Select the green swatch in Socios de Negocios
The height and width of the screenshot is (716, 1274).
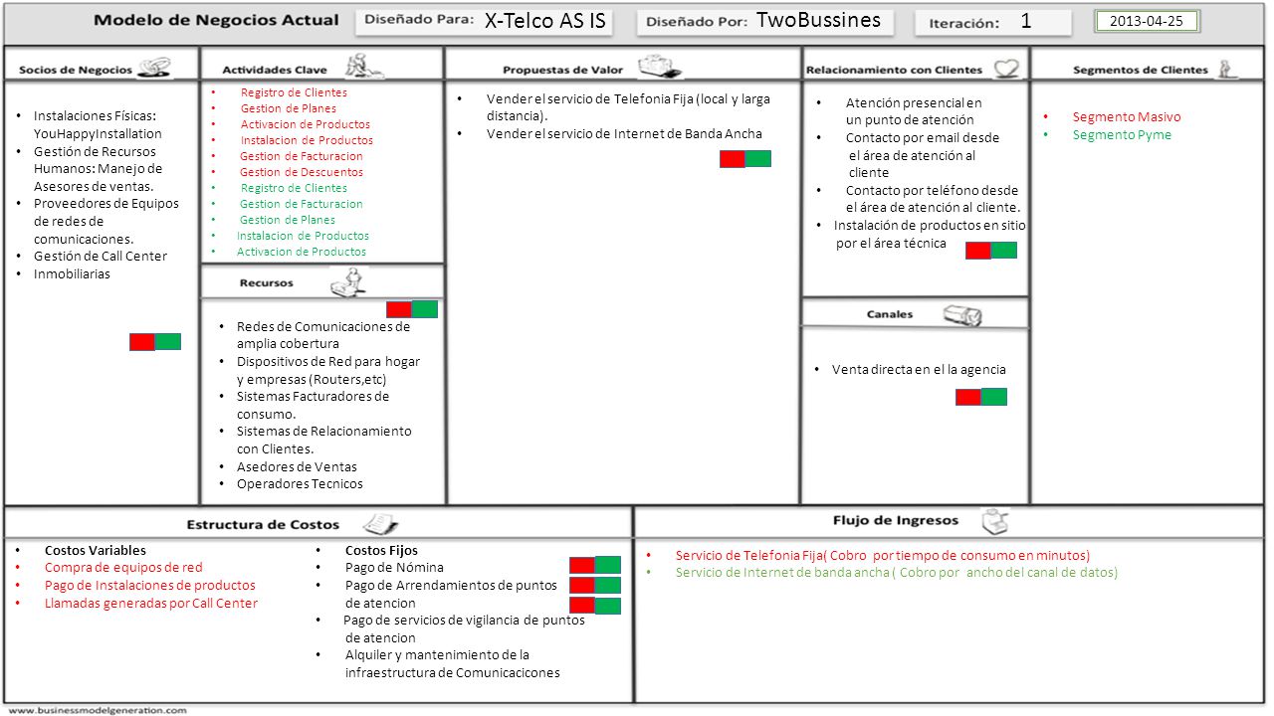pyautogui.click(x=167, y=342)
